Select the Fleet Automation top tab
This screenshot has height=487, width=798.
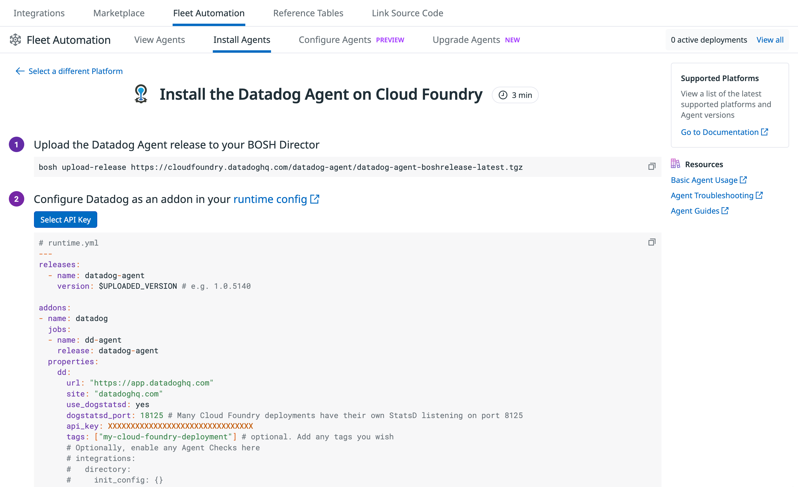[x=209, y=13]
